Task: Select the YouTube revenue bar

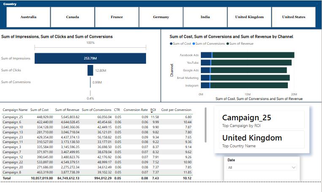Action: [252, 62]
